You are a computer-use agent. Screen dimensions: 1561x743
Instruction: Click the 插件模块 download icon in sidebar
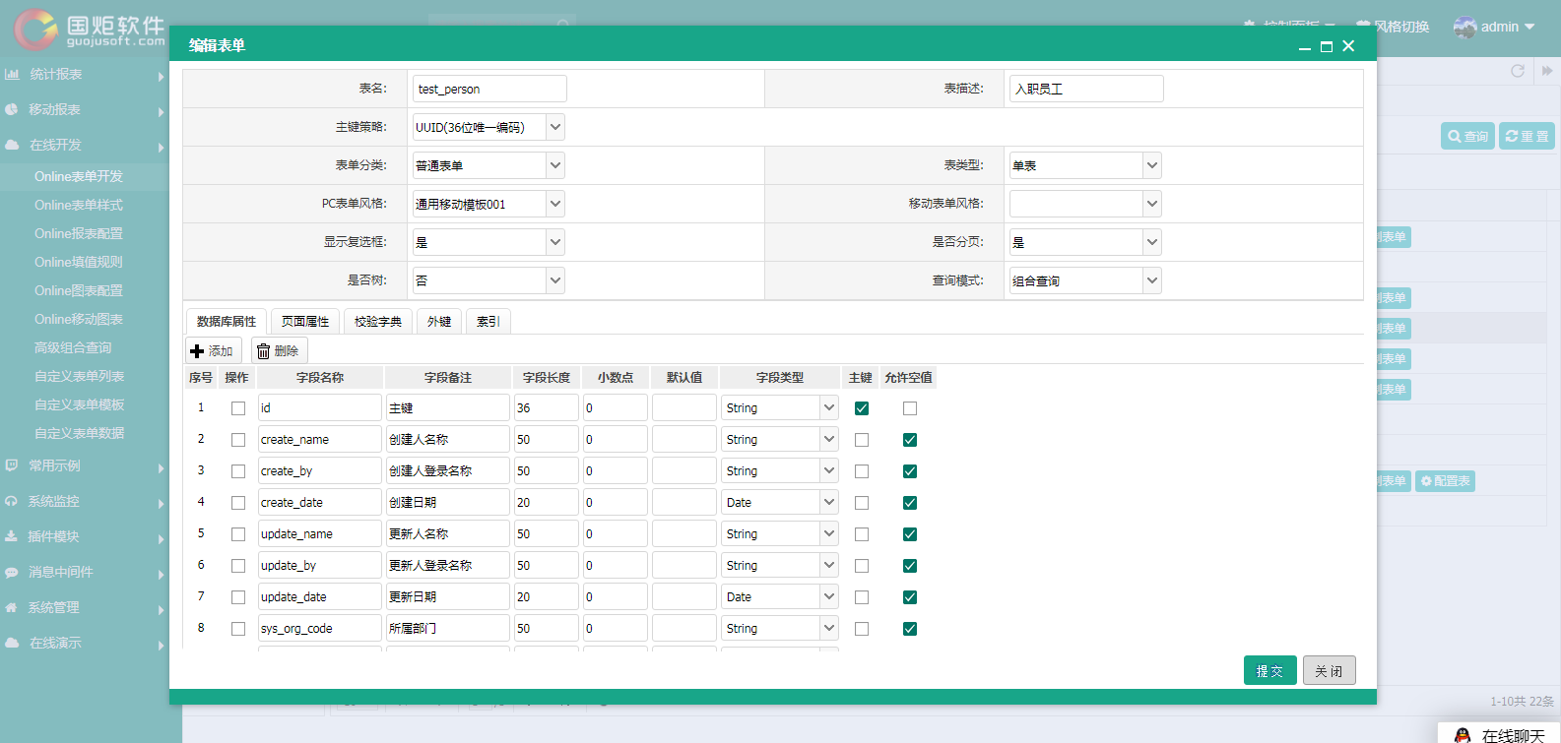pos(12,536)
